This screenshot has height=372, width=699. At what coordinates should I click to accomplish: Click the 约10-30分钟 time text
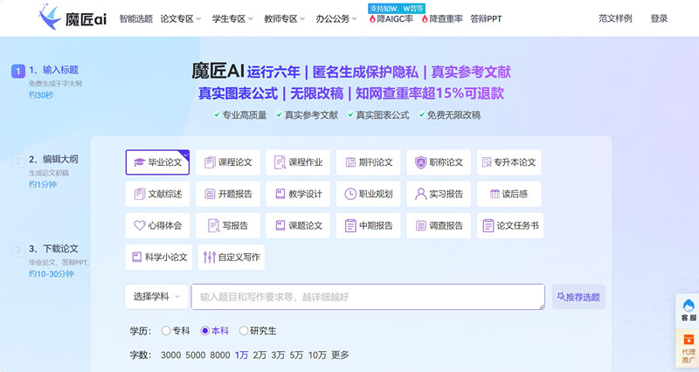52,273
